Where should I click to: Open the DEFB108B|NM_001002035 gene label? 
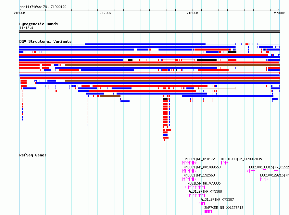point(241,159)
